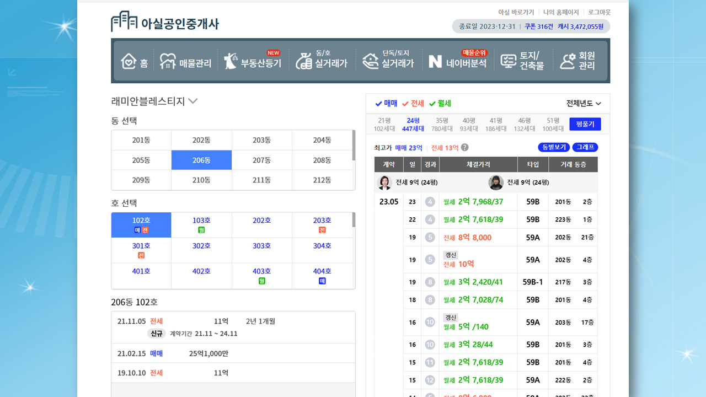Select building 209동
Viewport: 706px width, 397px height.
[141, 180]
